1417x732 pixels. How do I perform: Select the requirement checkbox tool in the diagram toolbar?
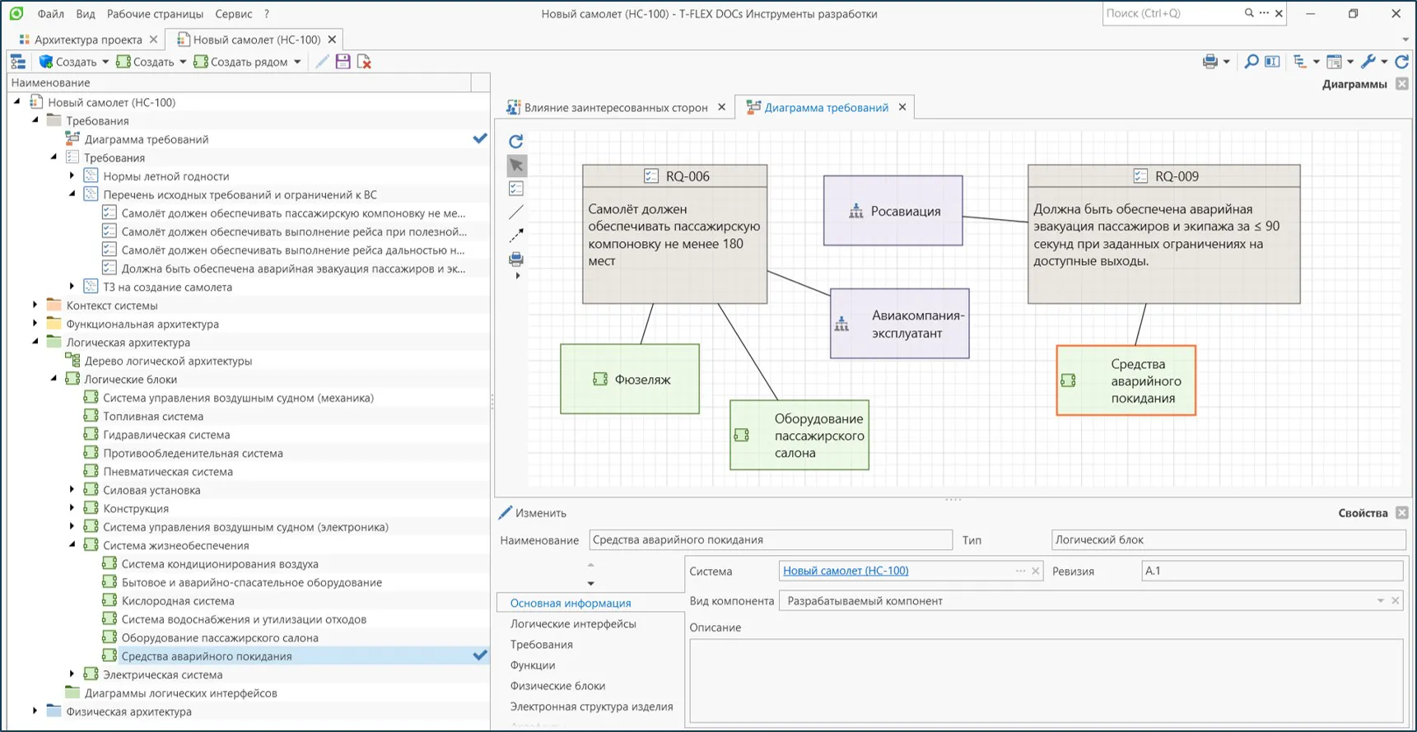point(516,189)
